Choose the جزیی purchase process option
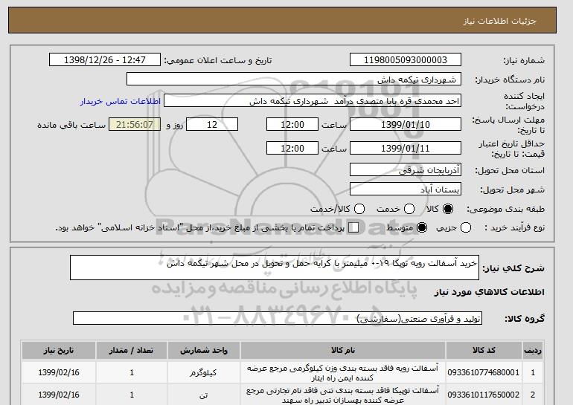Viewport: 573px width, 405px height. [466, 227]
